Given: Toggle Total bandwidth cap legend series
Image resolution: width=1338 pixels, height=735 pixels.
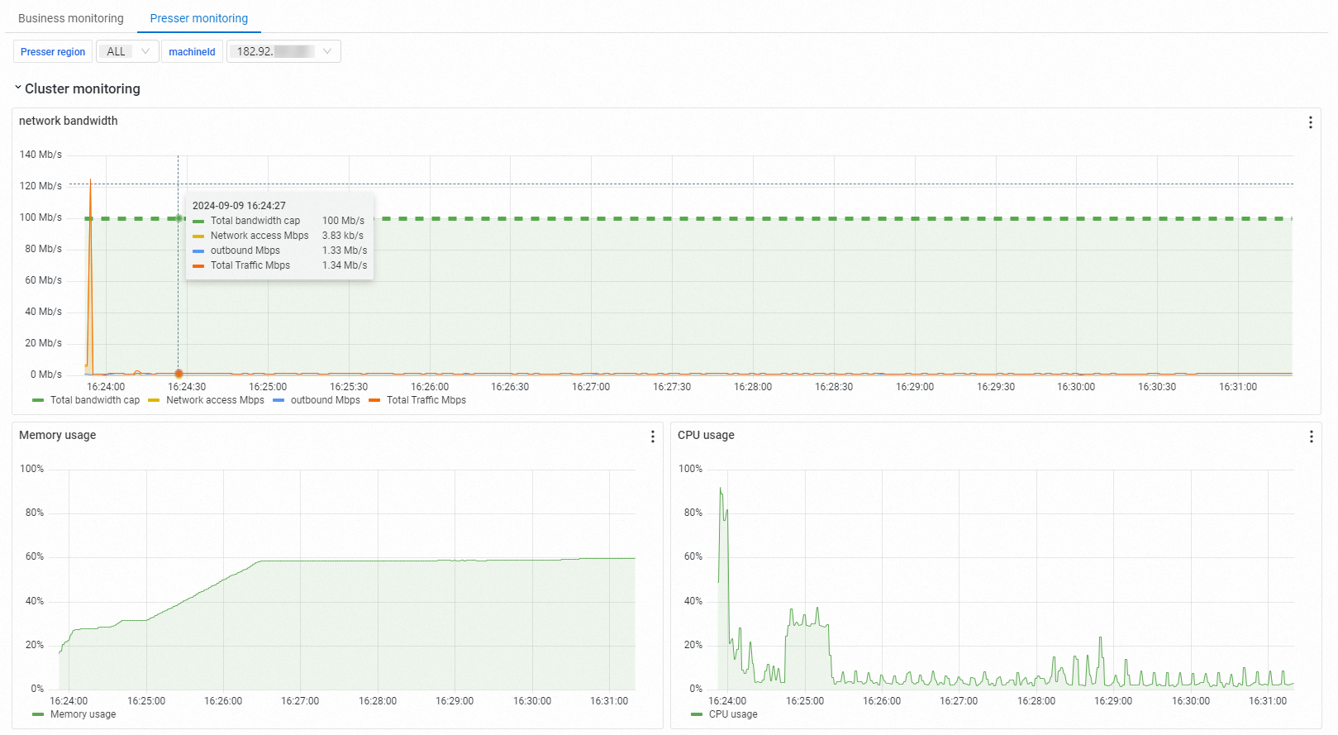Looking at the screenshot, I should coord(86,400).
